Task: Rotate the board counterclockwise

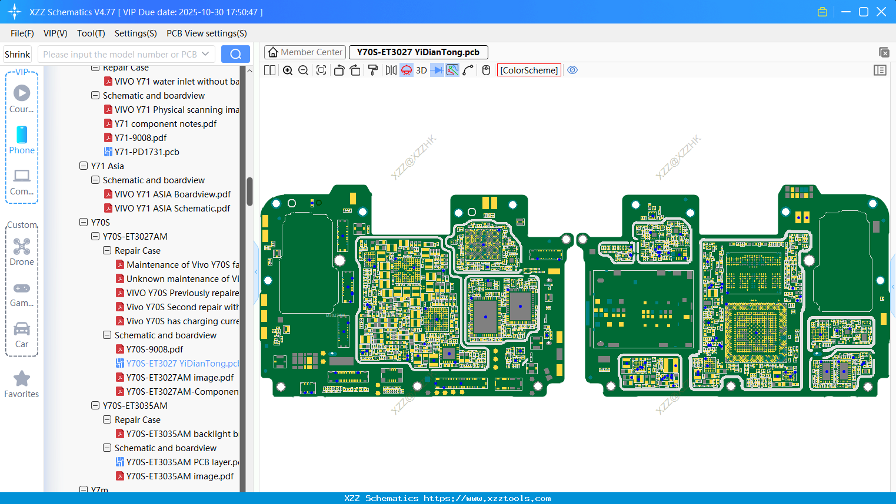Action: pyautogui.click(x=339, y=70)
